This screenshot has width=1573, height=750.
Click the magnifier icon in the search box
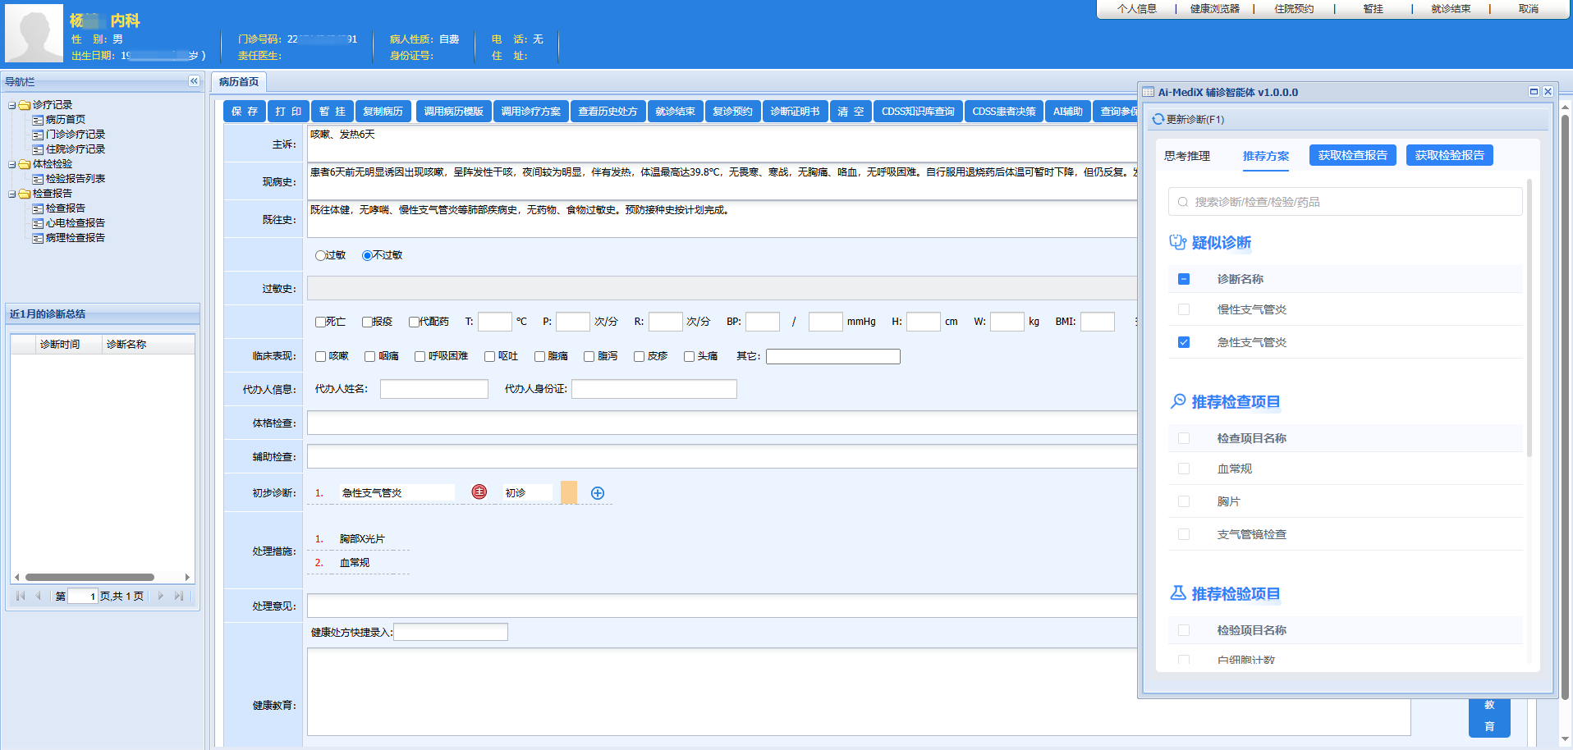[x=1182, y=202]
